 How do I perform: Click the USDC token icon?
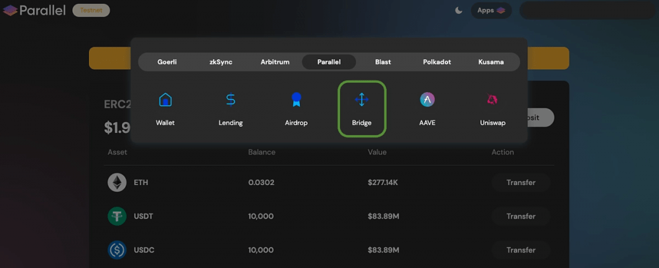pos(117,250)
